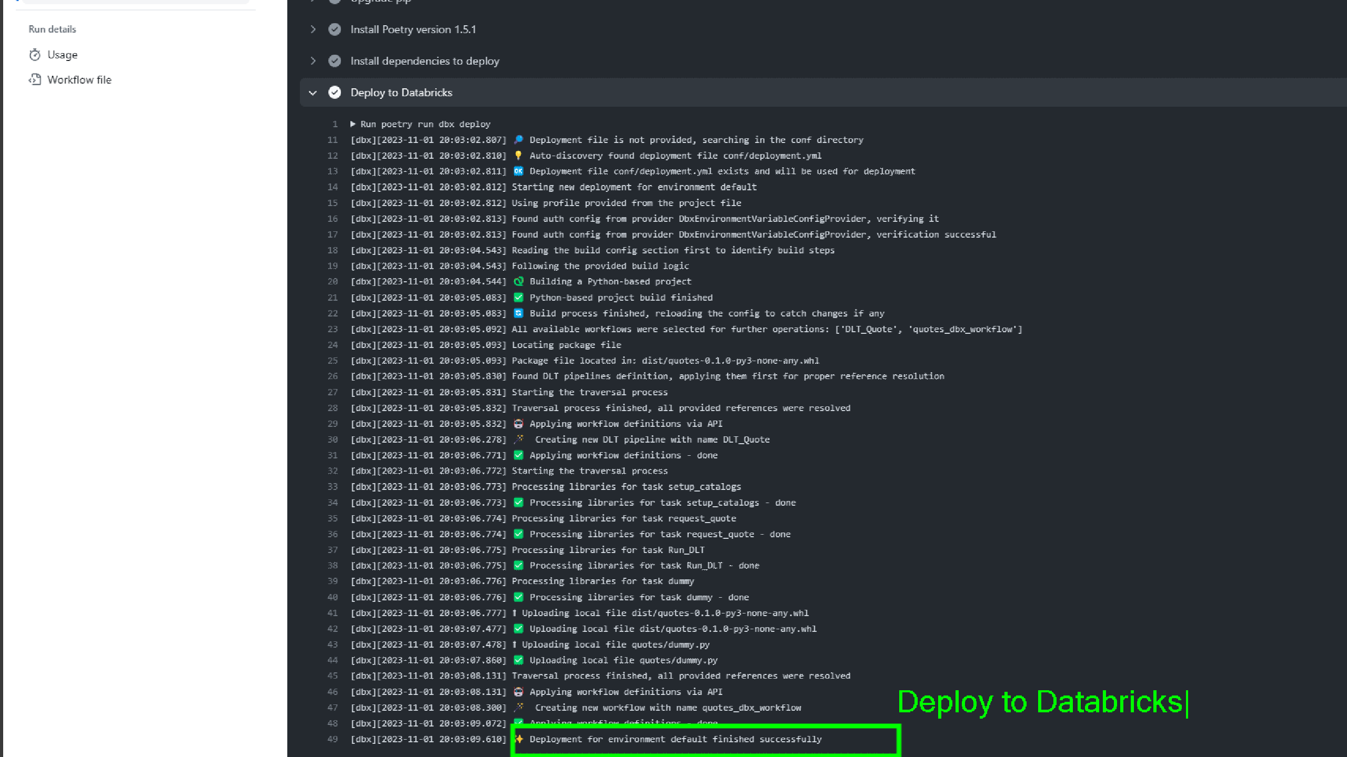Open the Usage page
Screen dimensions: 1347x757
pos(62,55)
